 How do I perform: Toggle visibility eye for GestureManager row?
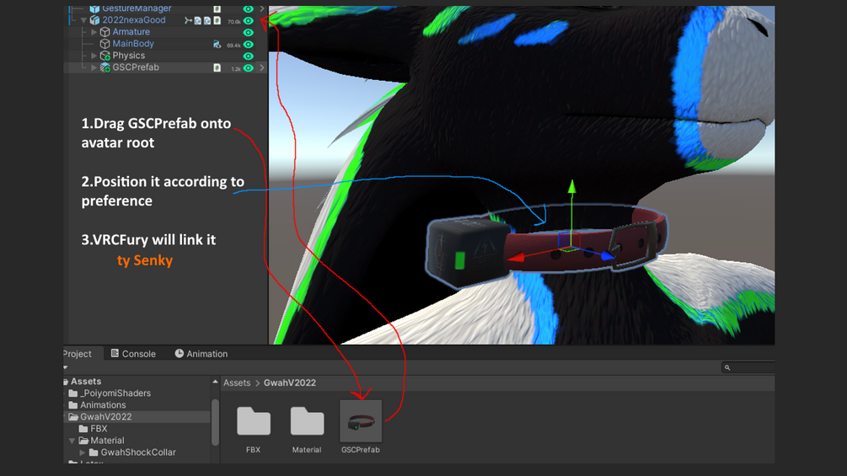[249, 9]
